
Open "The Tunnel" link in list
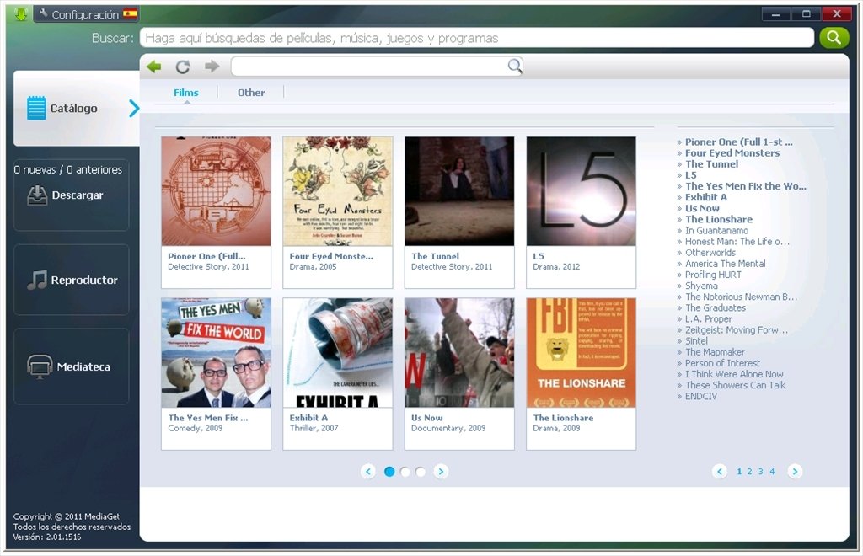(x=711, y=164)
